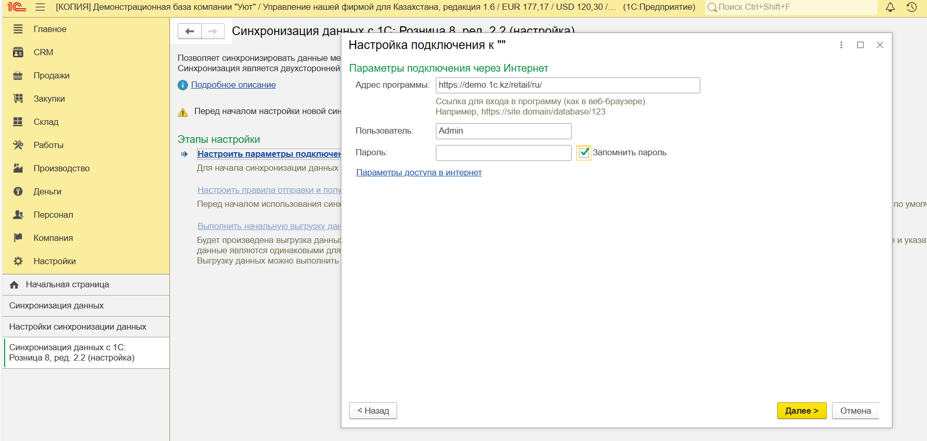Click the CRM section icon
Screen dimensions: 927x441
click(x=18, y=52)
